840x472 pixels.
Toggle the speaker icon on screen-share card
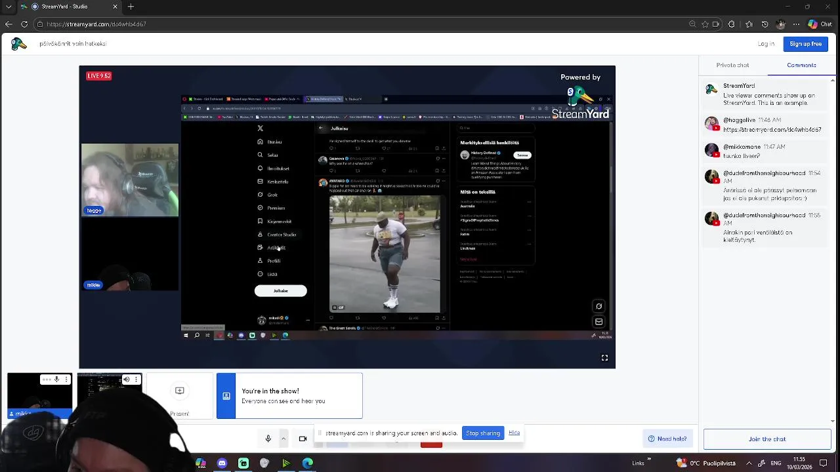coord(127,379)
